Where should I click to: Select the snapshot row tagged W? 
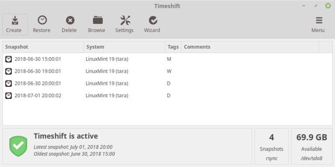point(167,71)
